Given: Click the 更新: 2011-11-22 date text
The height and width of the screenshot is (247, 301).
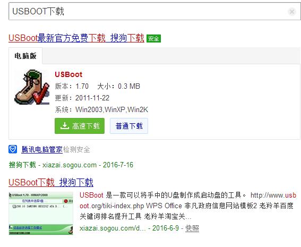Looking at the screenshot, I should [82, 98].
